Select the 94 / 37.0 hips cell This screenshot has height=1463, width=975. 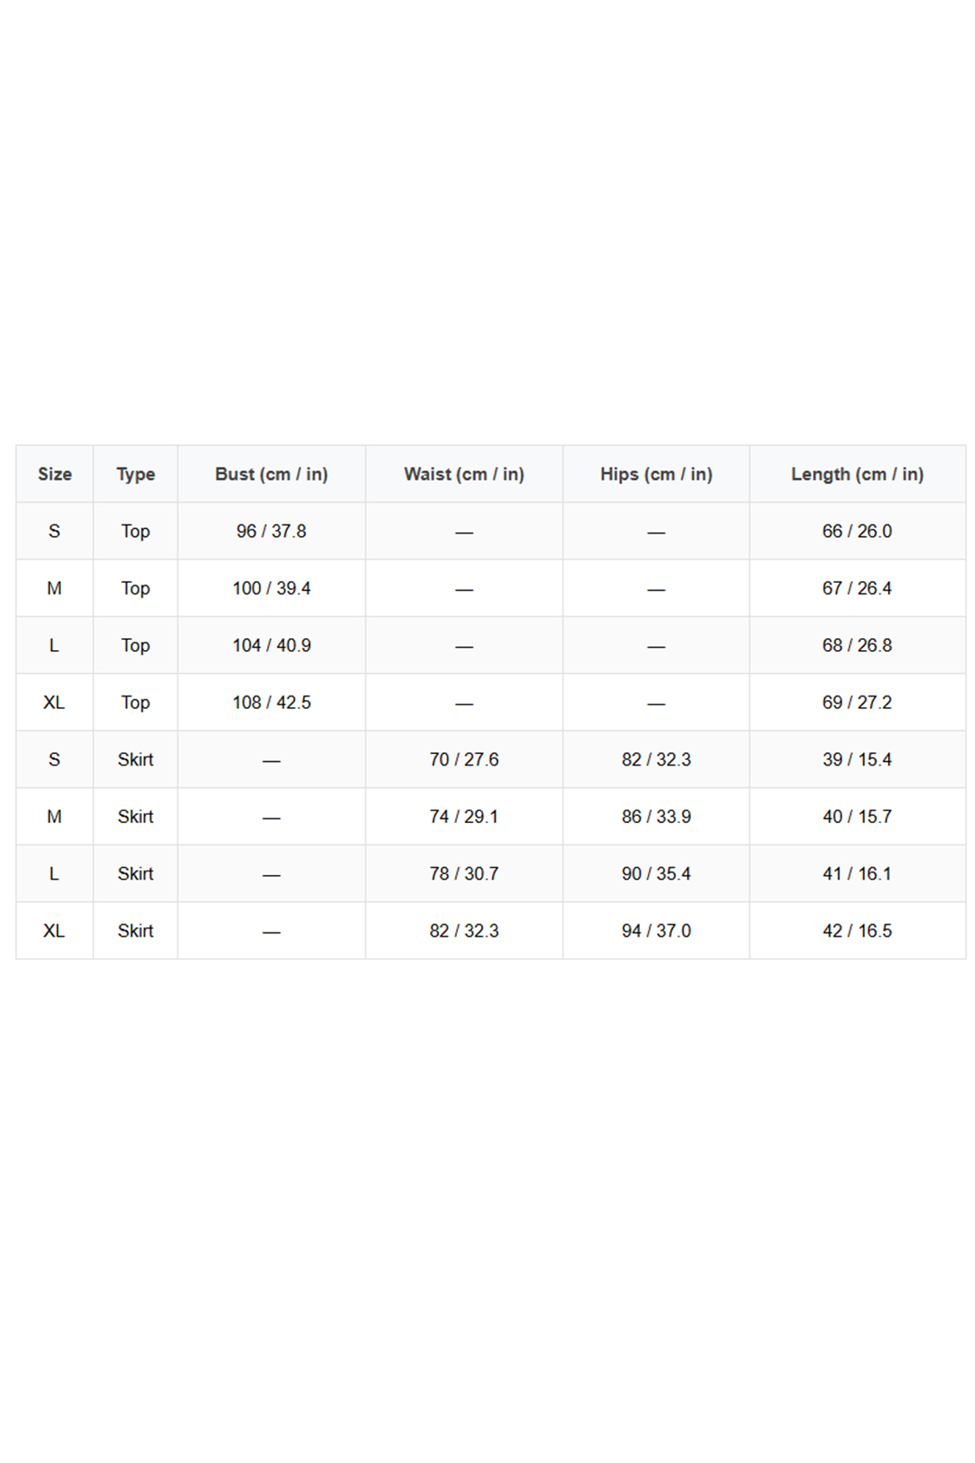point(656,931)
